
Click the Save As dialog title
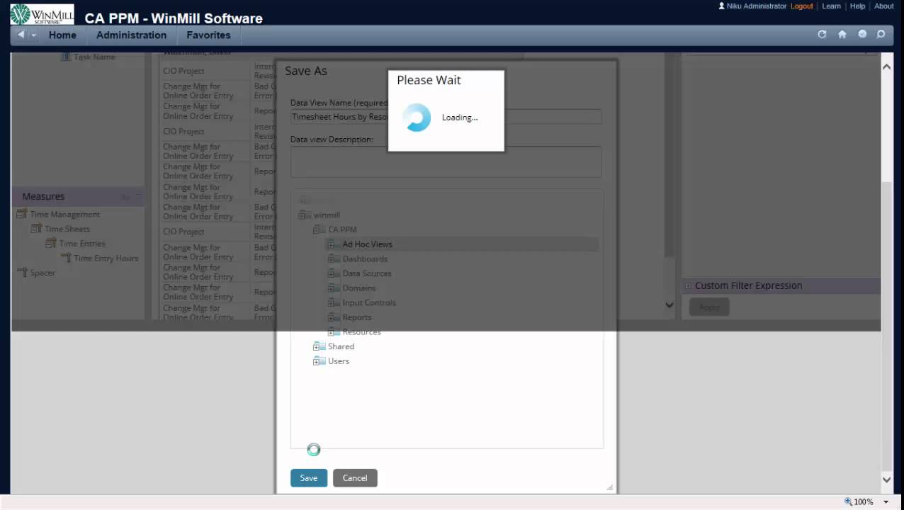306,71
